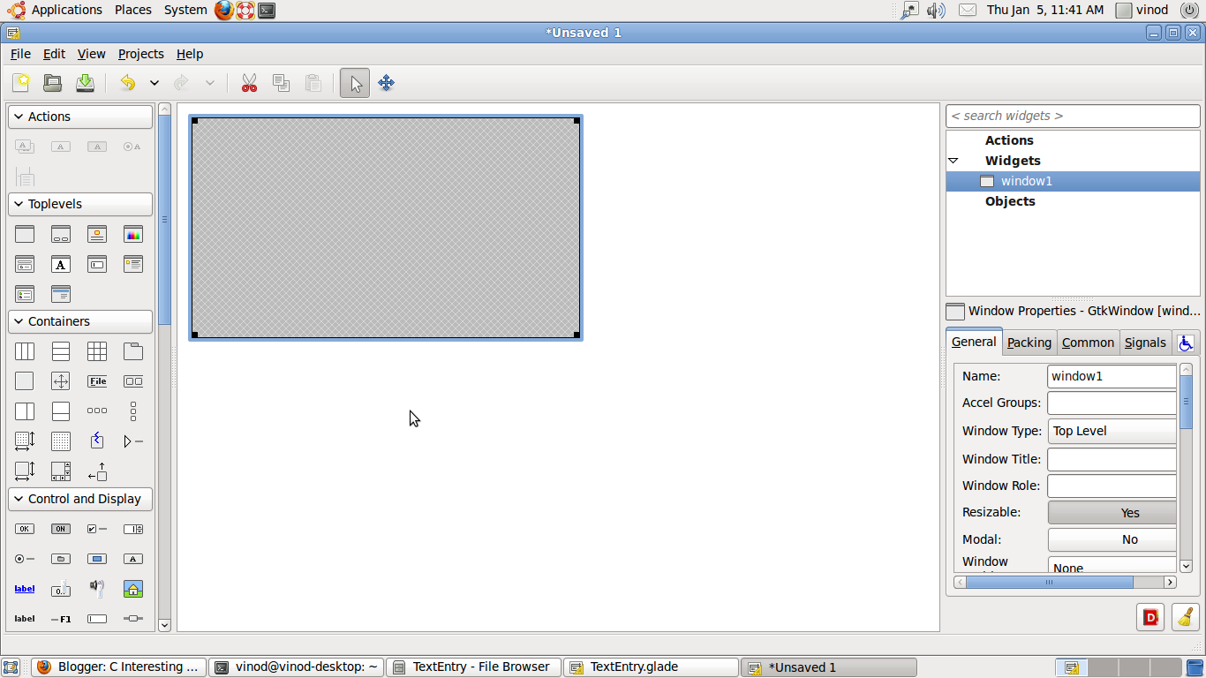Open the Projects menu
Image resolution: width=1206 pixels, height=678 pixels.
tap(140, 54)
